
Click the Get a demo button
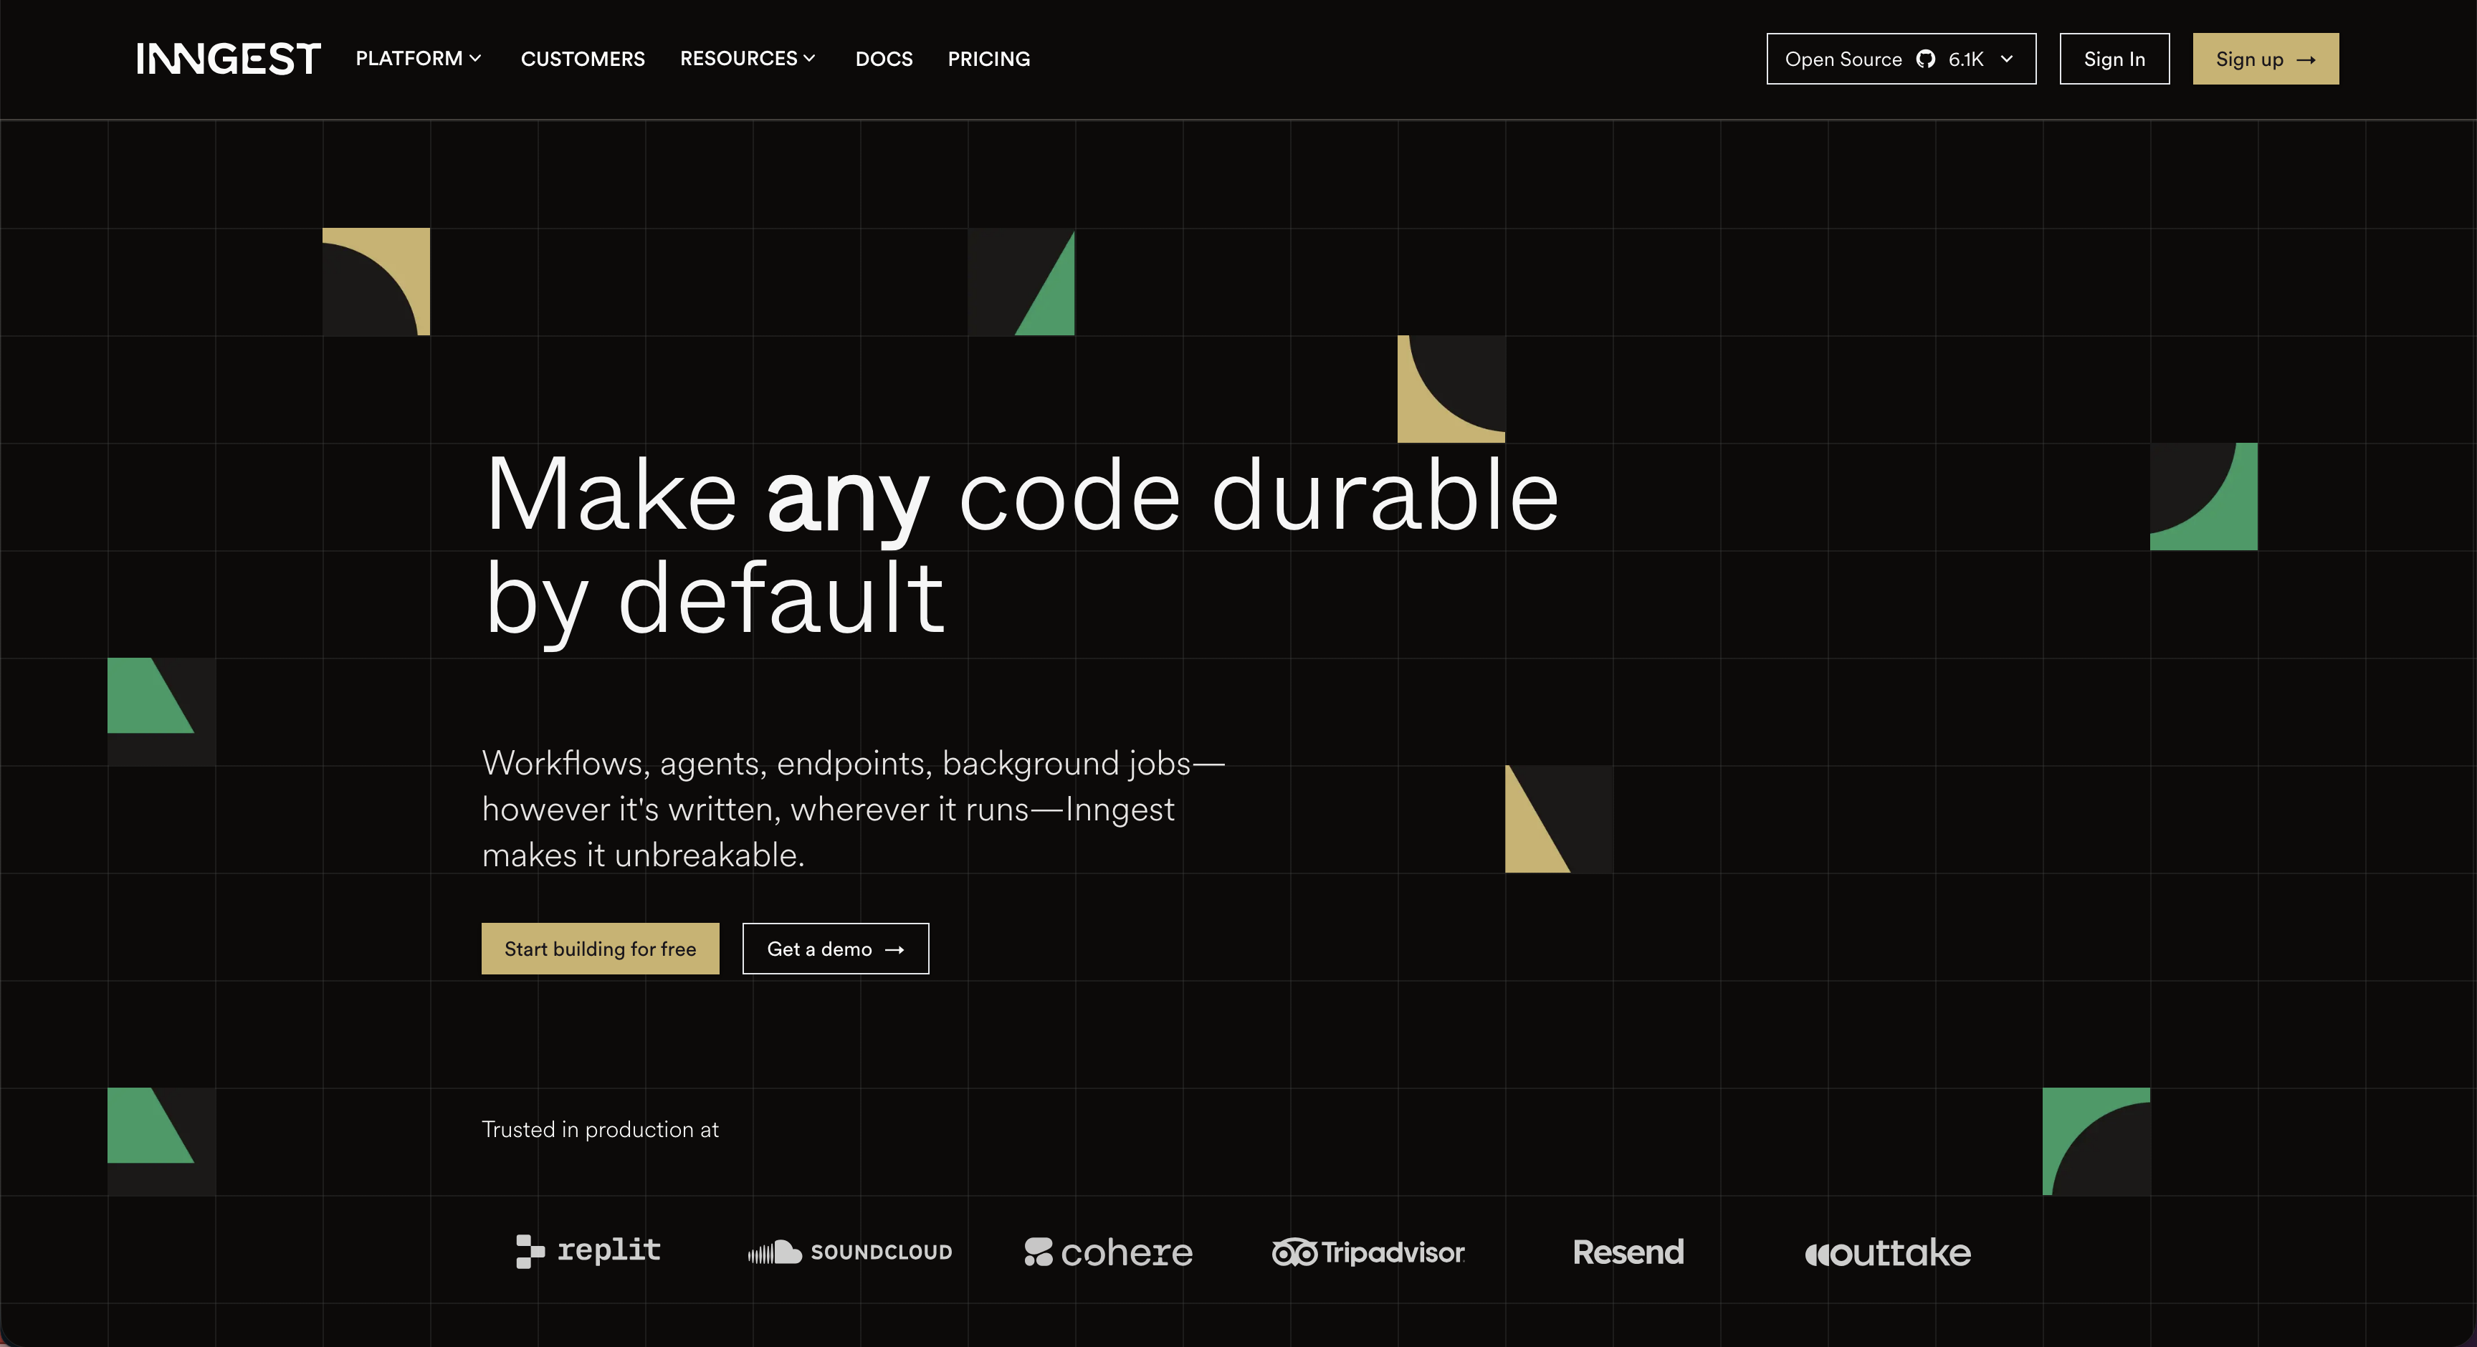pyautogui.click(x=835, y=949)
